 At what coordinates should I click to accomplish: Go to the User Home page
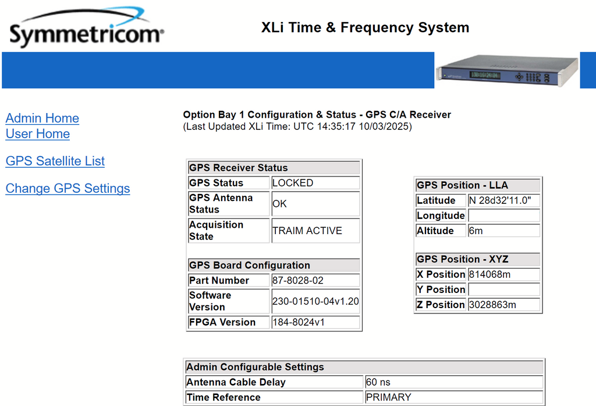pyautogui.click(x=37, y=134)
